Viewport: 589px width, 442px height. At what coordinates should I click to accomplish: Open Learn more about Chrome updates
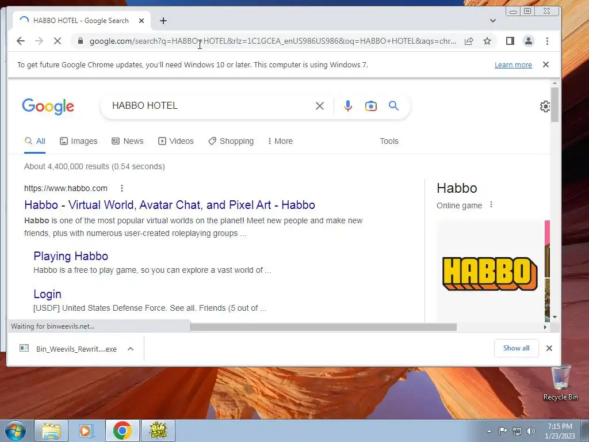coord(513,64)
